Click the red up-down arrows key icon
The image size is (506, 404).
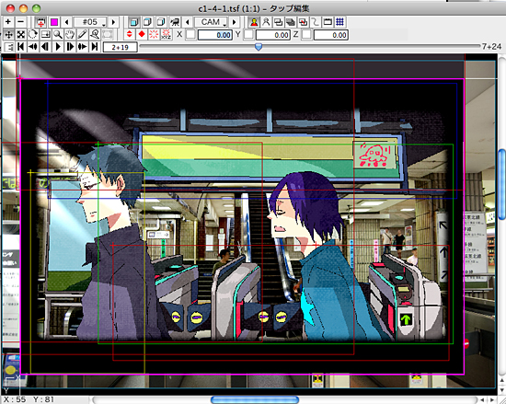tap(130, 35)
